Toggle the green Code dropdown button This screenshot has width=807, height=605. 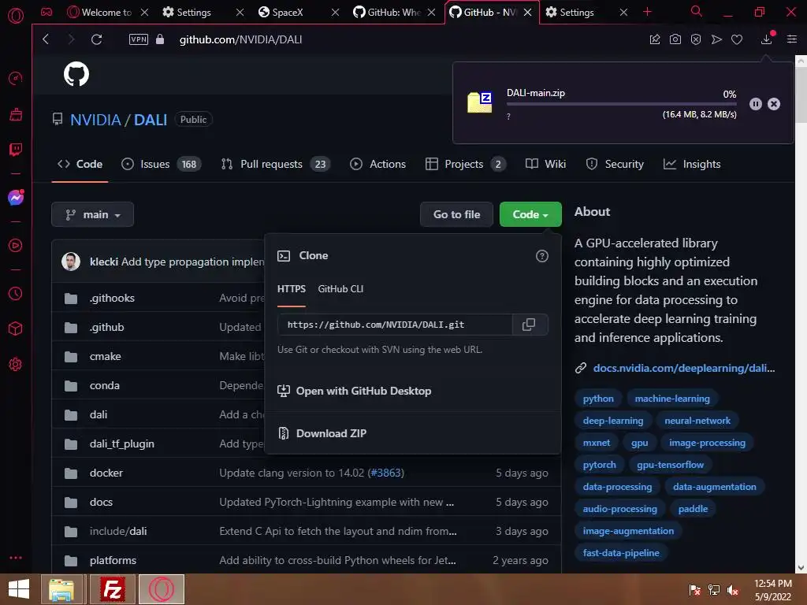tap(530, 214)
